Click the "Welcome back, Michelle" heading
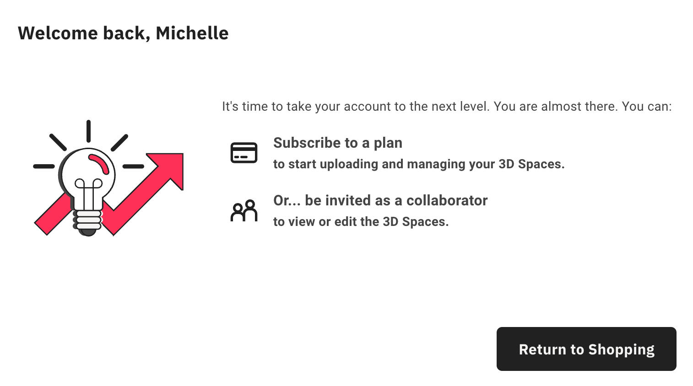The width and height of the screenshot is (693, 386). 123,33
